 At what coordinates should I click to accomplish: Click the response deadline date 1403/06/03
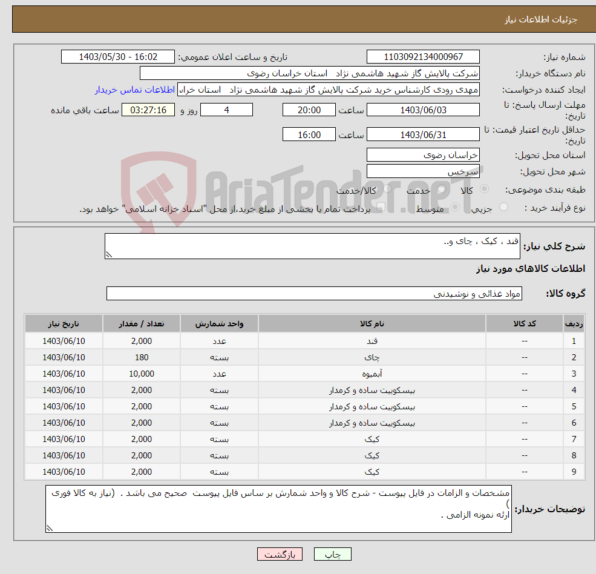(423, 110)
